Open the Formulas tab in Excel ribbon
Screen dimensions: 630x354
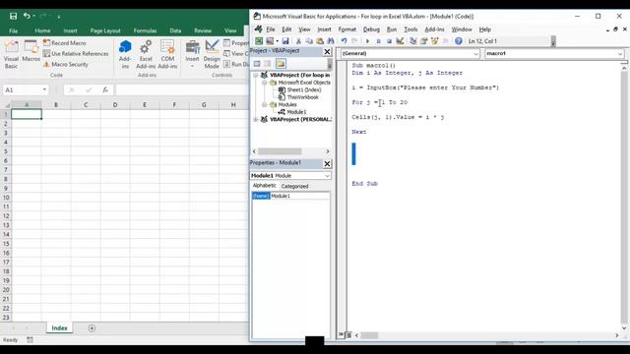tap(145, 30)
